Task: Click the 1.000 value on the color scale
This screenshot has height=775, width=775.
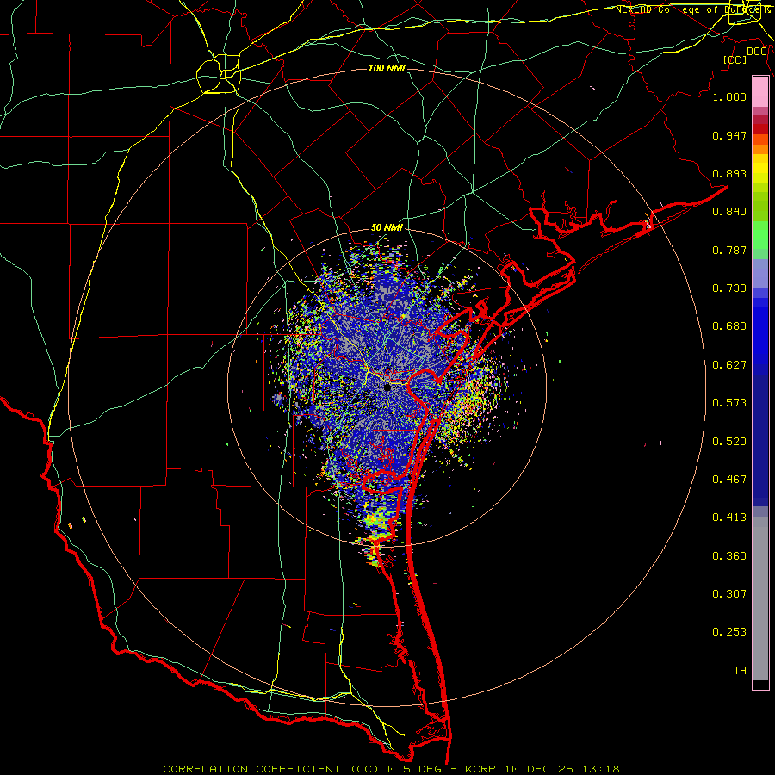Action: point(729,96)
